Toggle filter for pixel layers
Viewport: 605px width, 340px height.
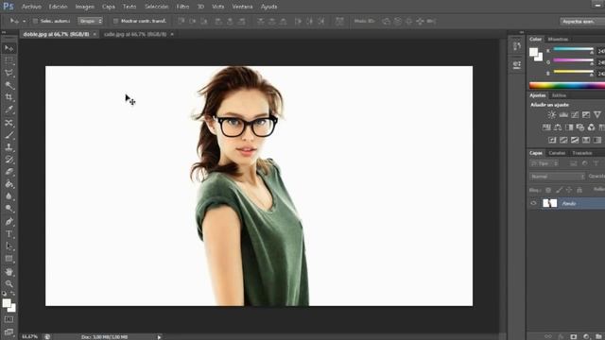point(574,163)
